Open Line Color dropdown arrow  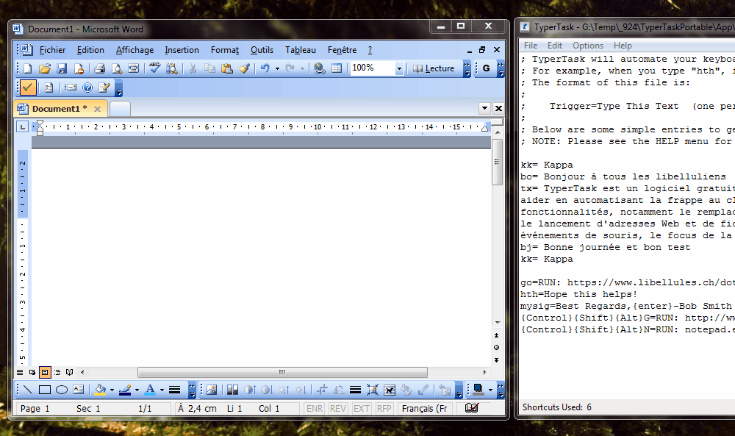pos(137,390)
